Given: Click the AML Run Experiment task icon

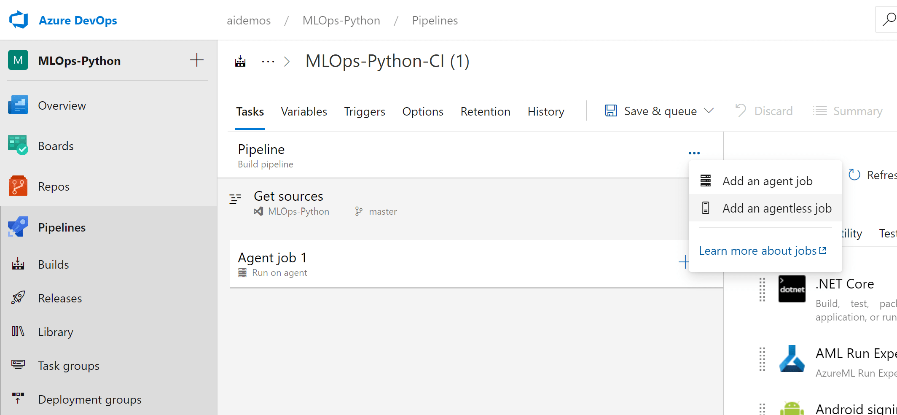Looking at the screenshot, I should (792, 358).
